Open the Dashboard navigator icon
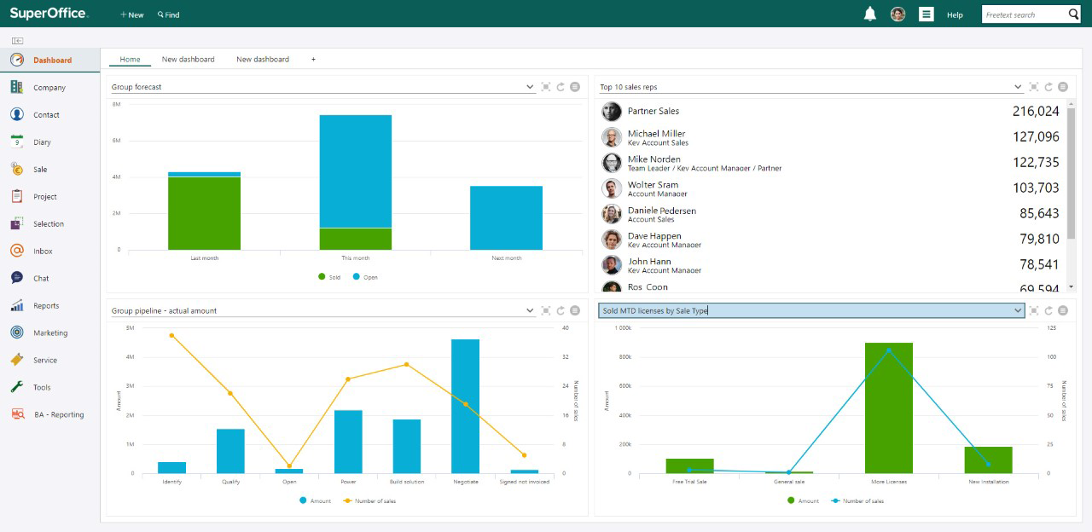Viewport: 1092px width, 532px height. click(x=17, y=60)
